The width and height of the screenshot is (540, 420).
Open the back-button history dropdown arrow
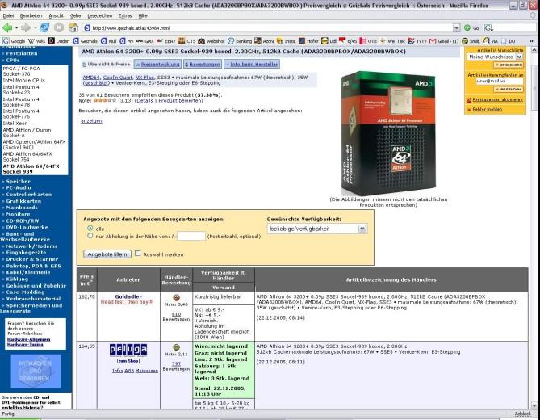click(x=15, y=28)
